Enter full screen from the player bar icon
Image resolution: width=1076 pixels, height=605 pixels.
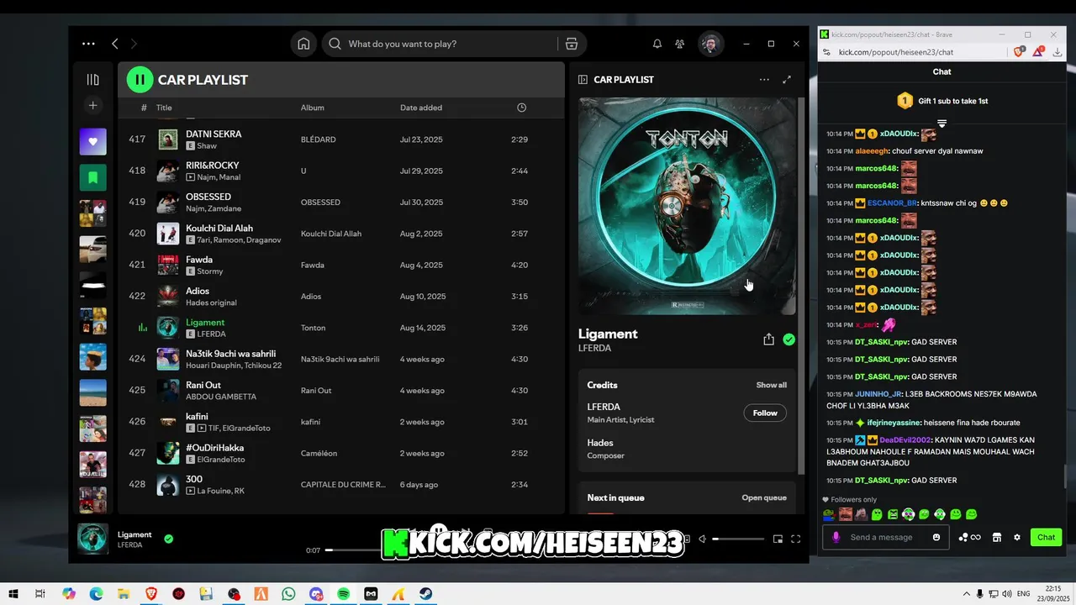click(796, 539)
